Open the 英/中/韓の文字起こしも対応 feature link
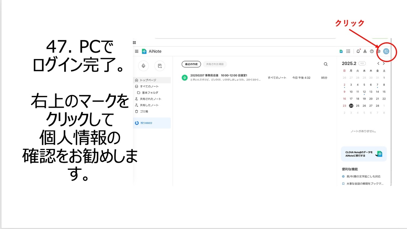The image size is (407, 229). pos(361,177)
